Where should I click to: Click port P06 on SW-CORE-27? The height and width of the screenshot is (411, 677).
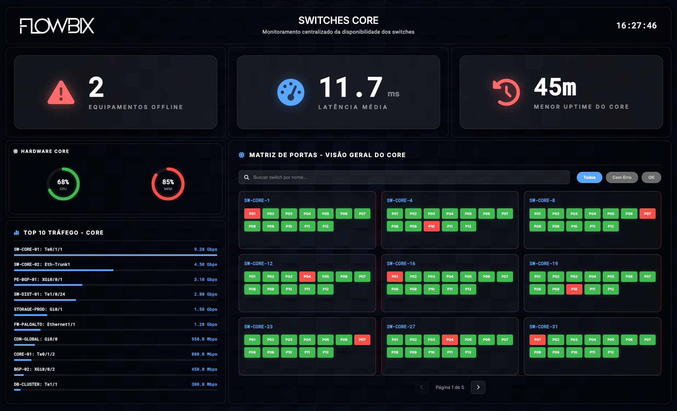486,340
